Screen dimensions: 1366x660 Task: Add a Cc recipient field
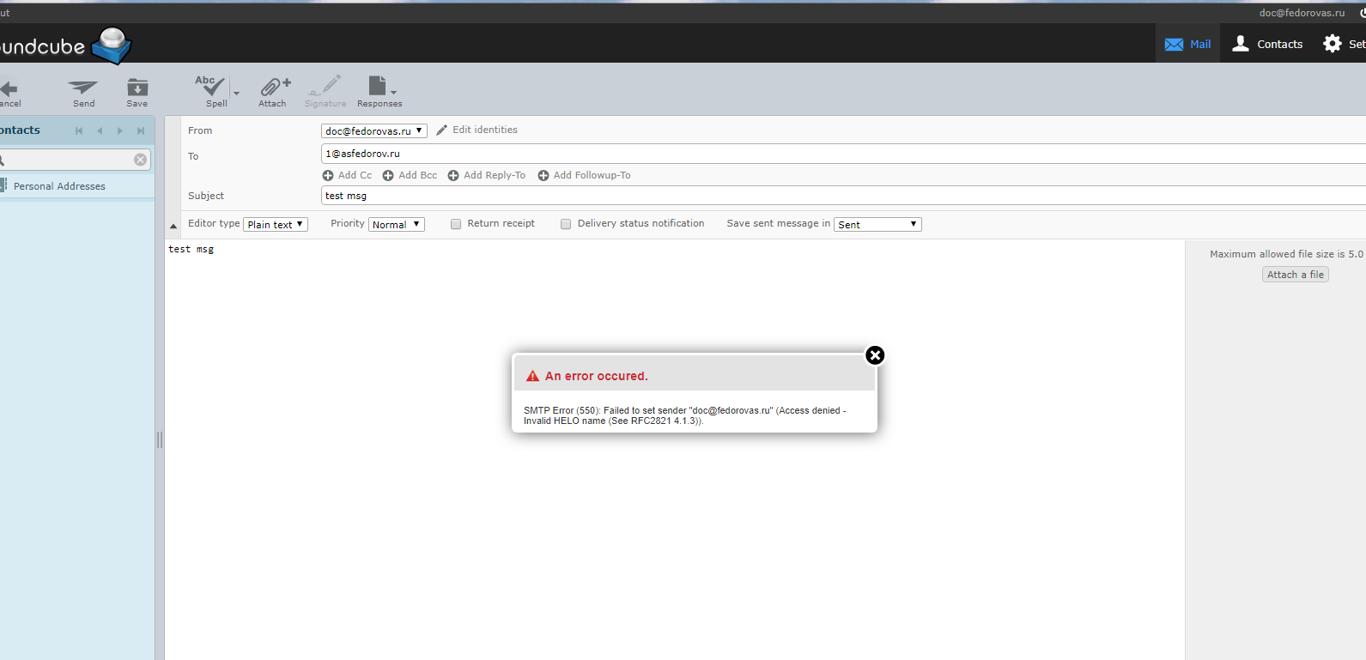[x=348, y=175]
